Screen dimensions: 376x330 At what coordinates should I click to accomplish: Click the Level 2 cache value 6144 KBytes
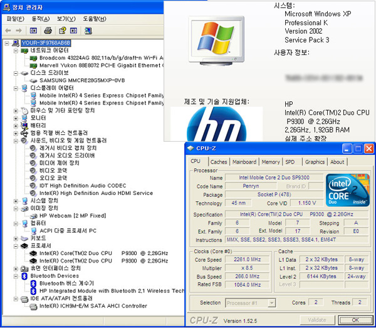[x=321, y=276]
